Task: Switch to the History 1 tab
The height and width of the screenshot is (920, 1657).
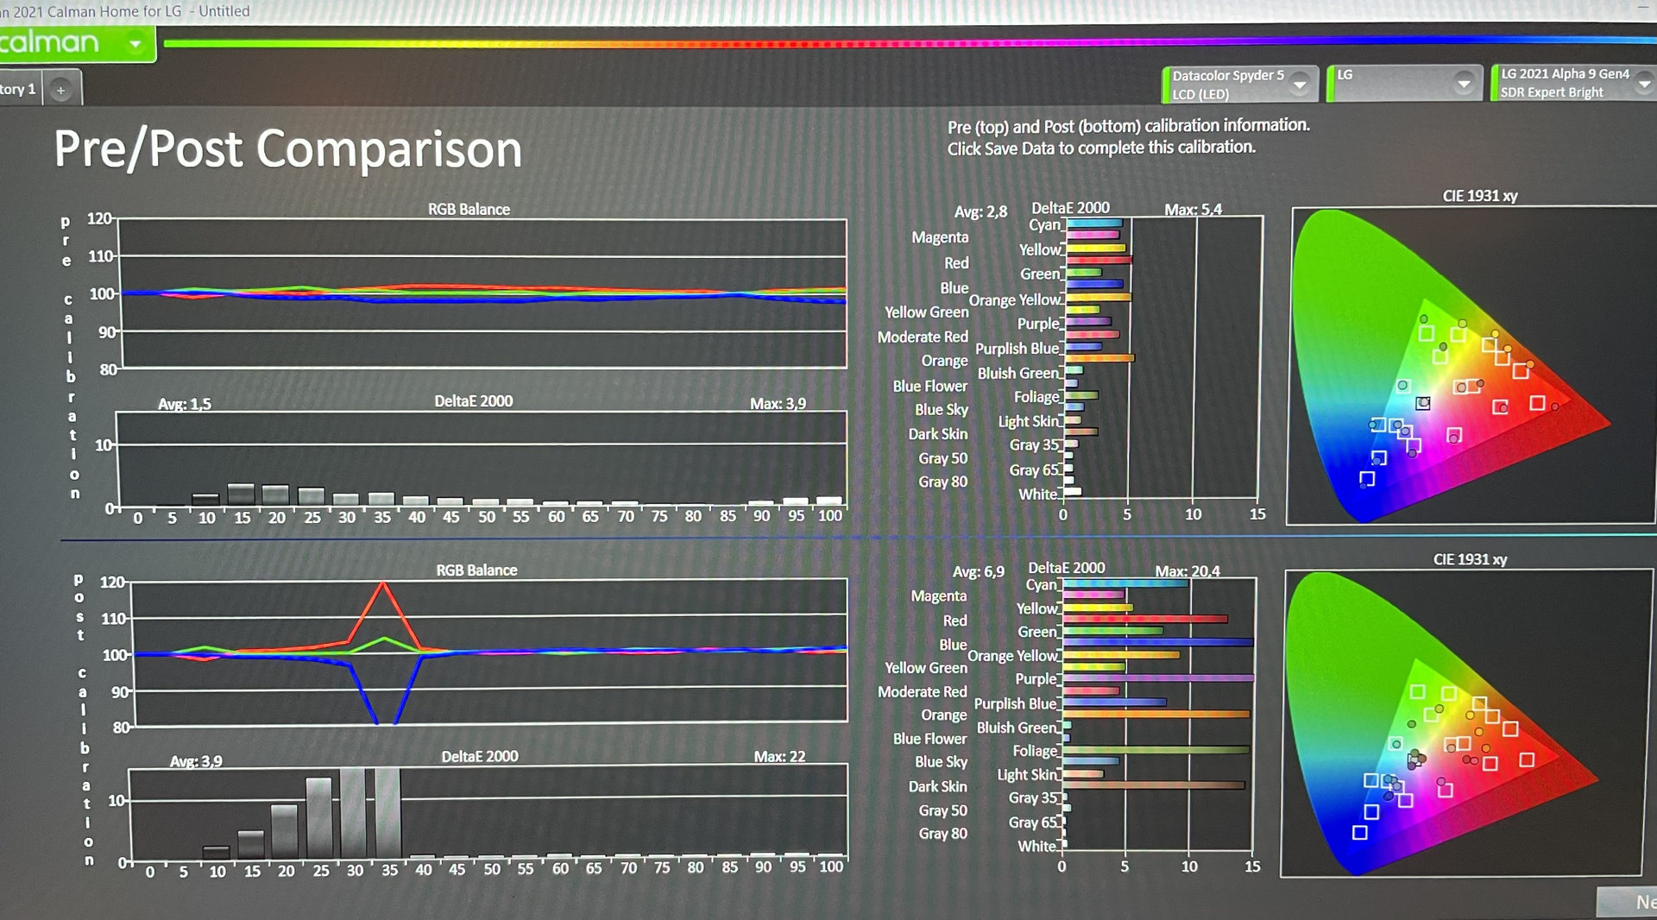Action: pos(19,90)
